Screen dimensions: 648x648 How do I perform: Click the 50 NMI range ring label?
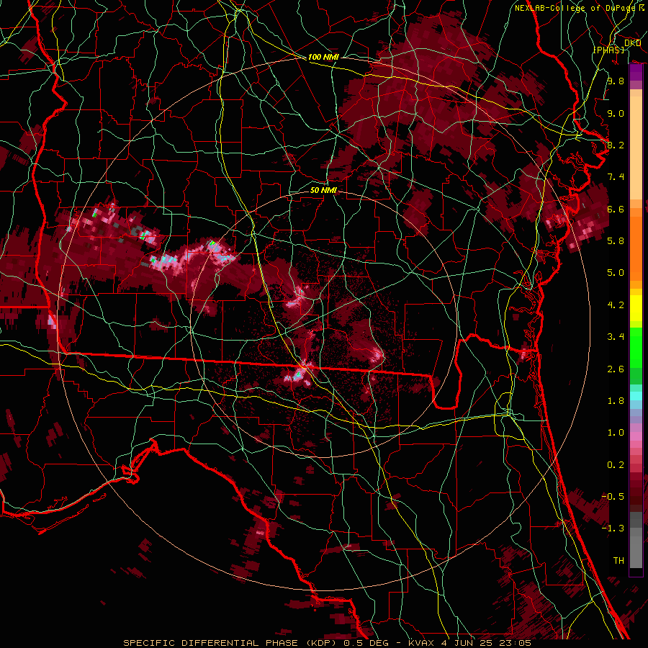point(323,190)
